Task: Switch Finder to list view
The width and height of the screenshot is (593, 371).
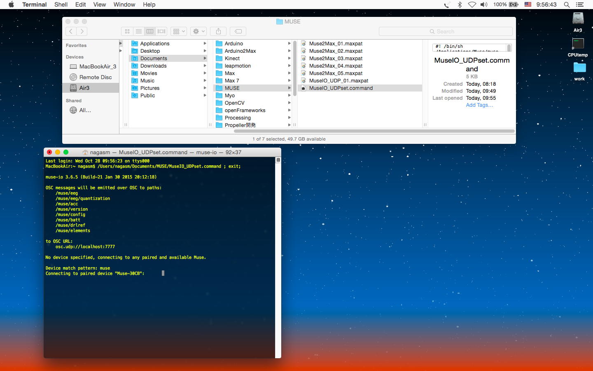Action: point(139,31)
